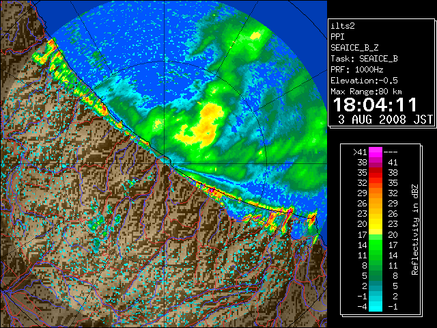The image size is (437, 328).
Task: Click the --- legend label
Action: pos(391,152)
